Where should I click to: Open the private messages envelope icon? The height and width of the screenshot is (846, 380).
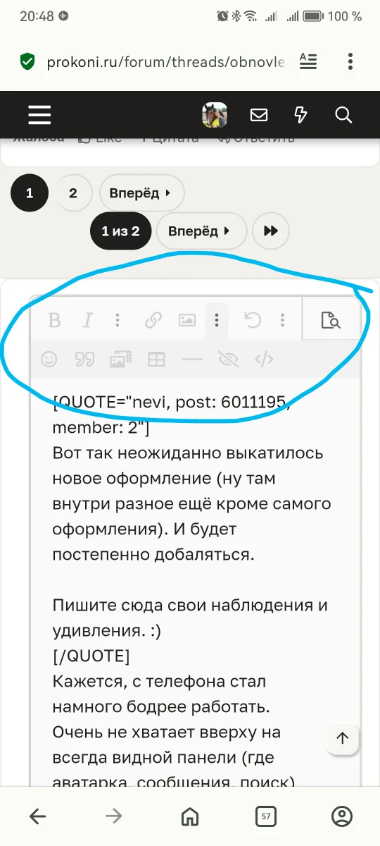259,115
